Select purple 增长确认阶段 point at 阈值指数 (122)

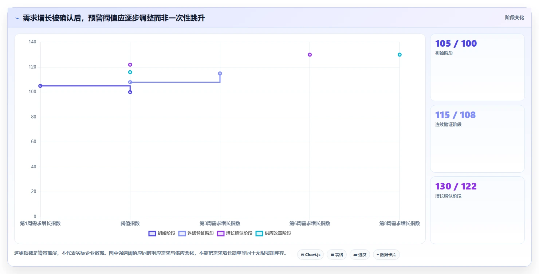pyautogui.click(x=130, y=65)
